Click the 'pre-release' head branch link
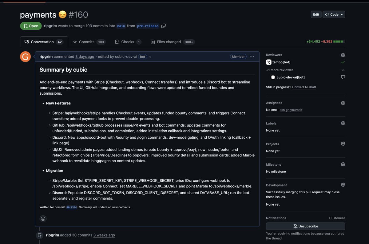The image size is (369, 244). click(148, 26)
